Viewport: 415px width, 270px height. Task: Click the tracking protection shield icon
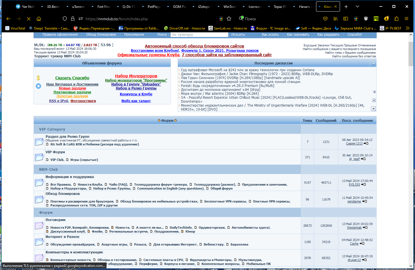coord(65,19)
